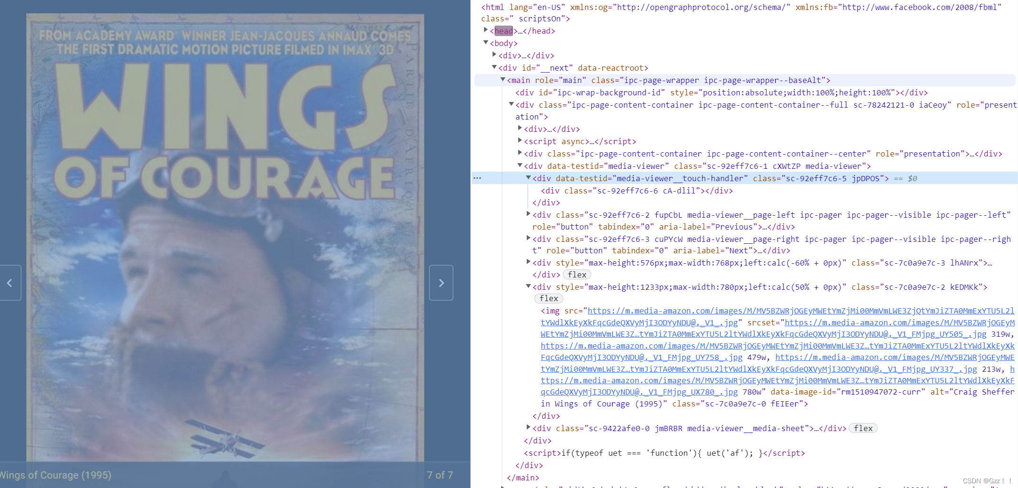
Task: Select the ipc-wrap-background-id div row
Action: tap(721, 92)
